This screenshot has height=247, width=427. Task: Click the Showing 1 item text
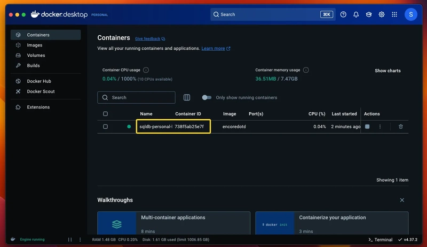(x=392, y=180)
